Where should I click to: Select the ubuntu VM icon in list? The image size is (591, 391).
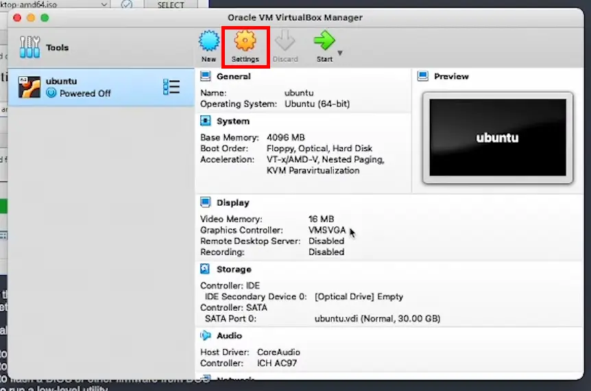pos(29,87)
